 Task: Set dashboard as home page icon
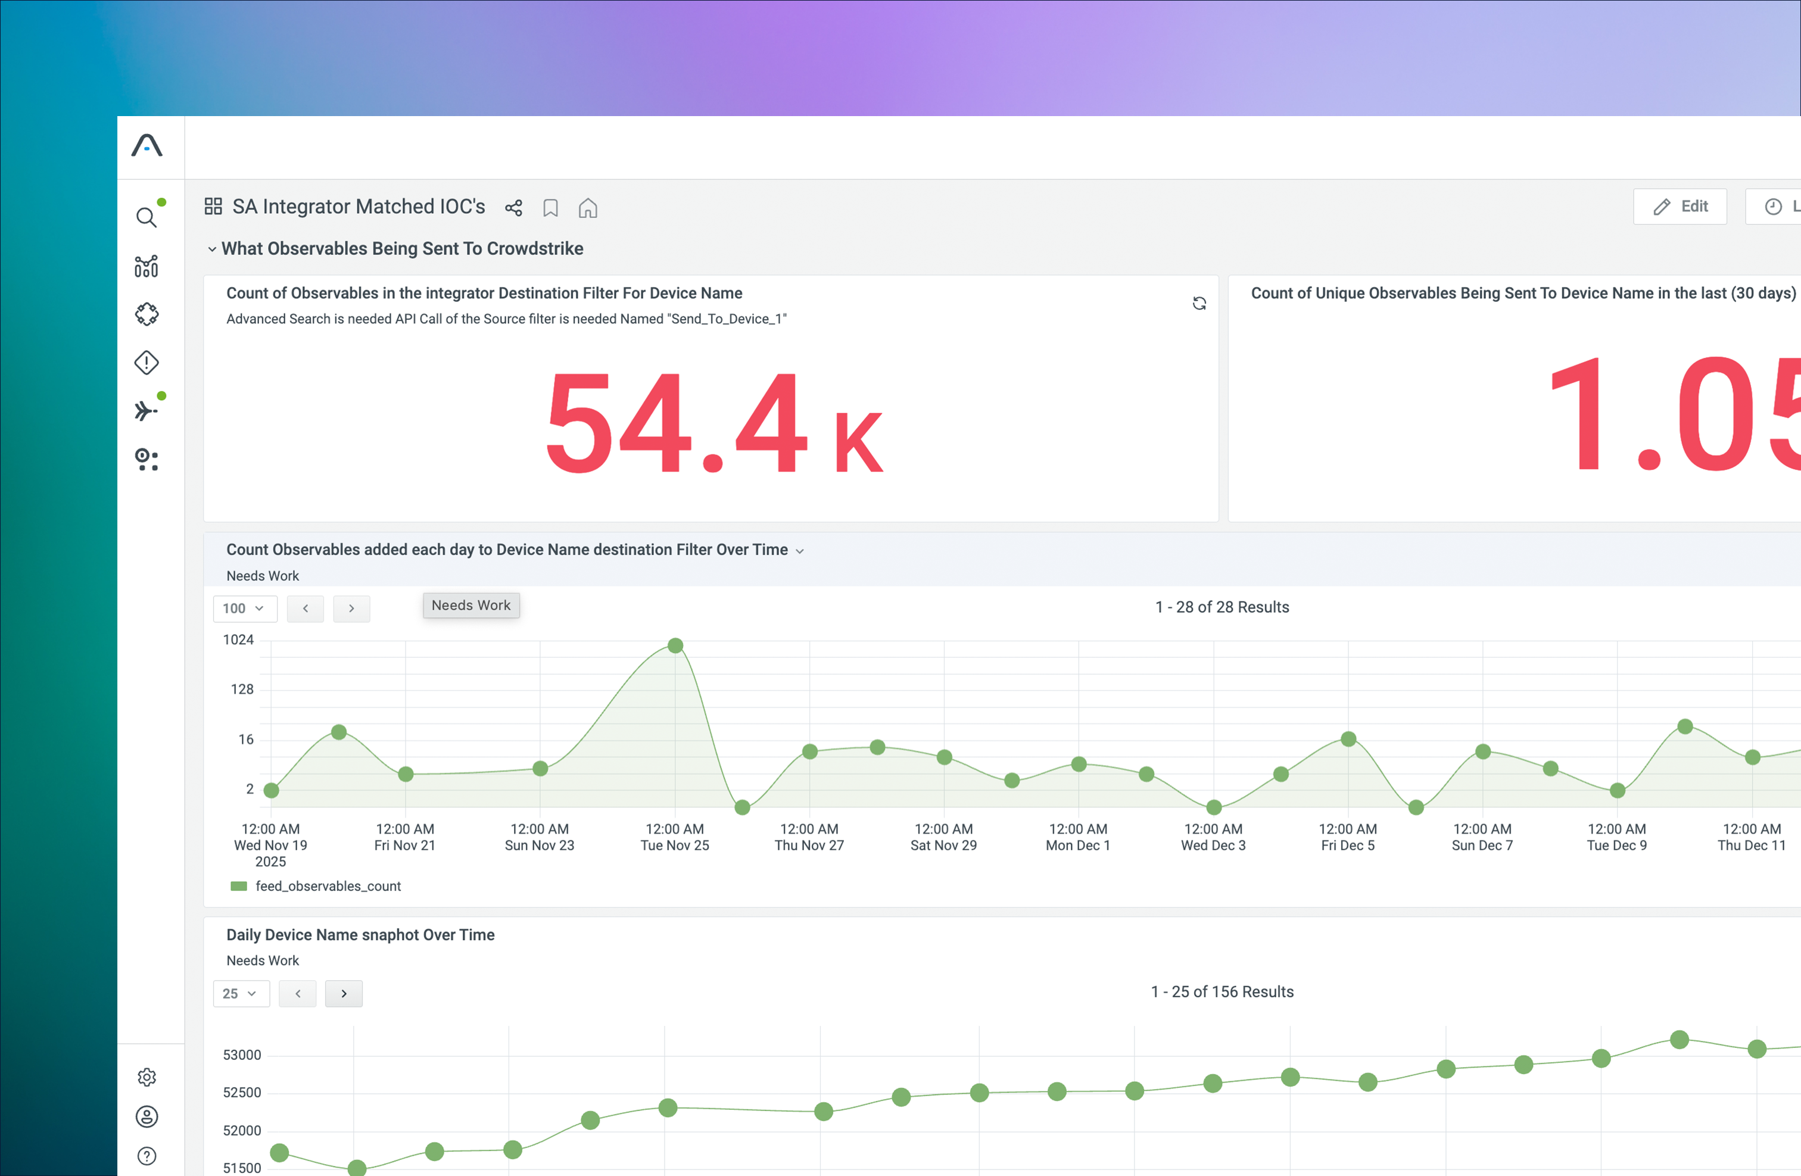coord(588,208)
